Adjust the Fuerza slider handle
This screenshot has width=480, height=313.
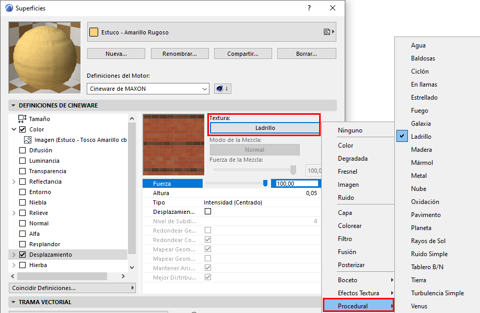[x=265, y=183]
